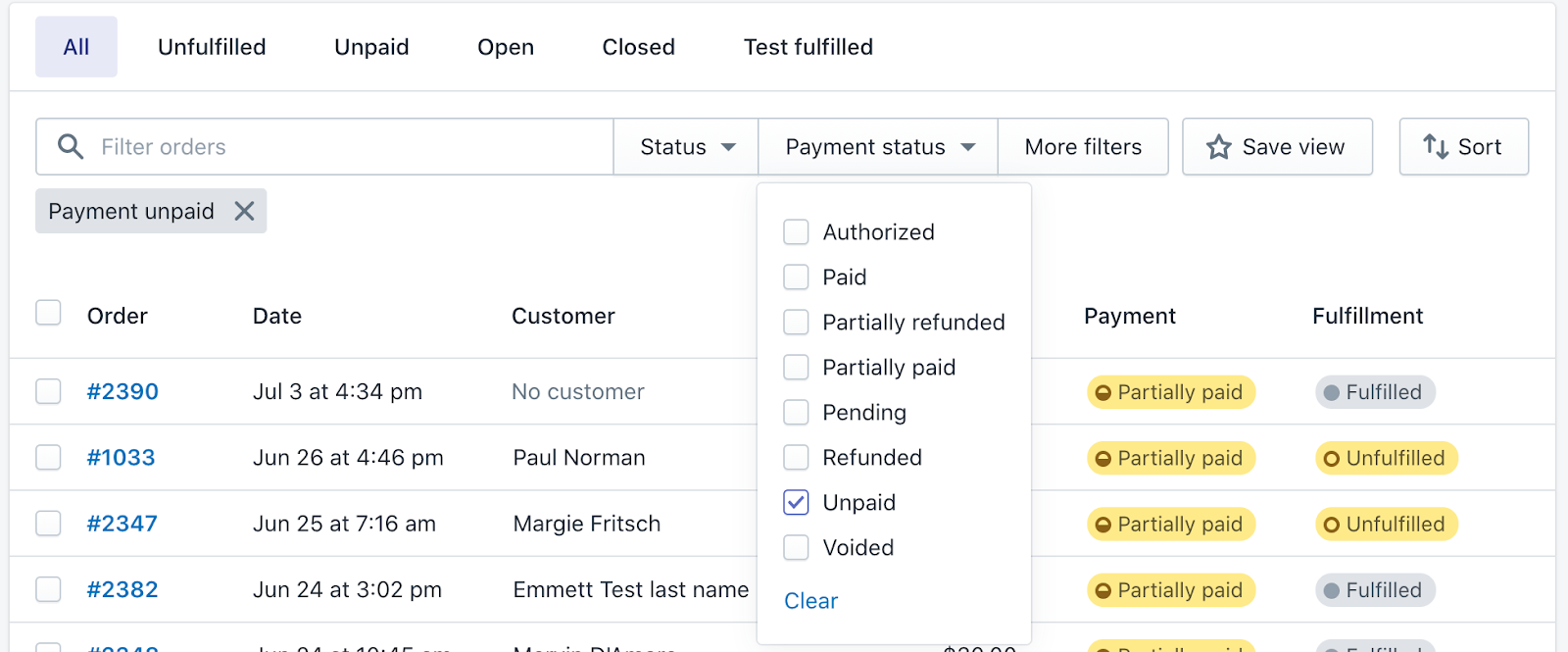Click the magnifying glass search icon

click(x=70, y=147)
